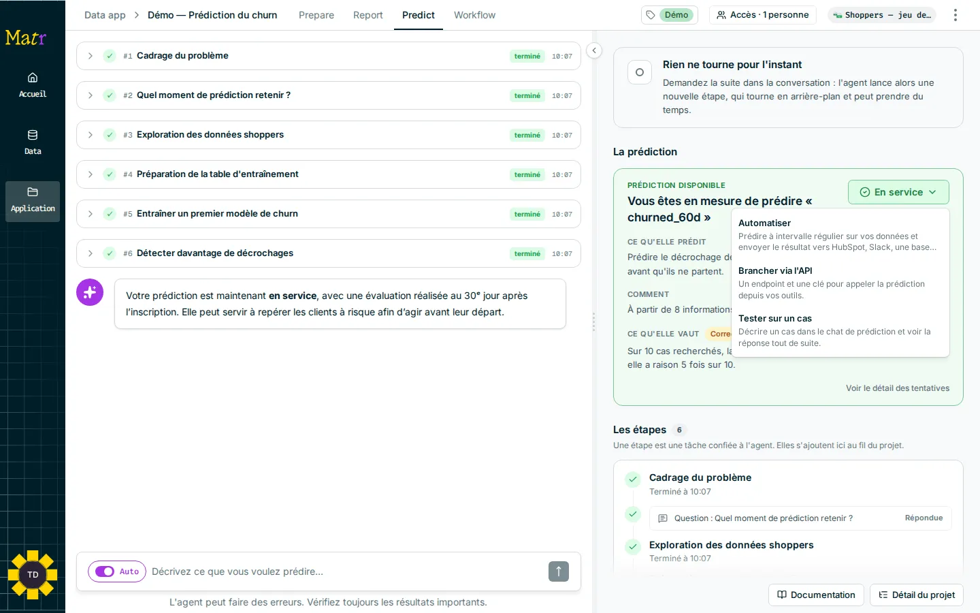This screenshot has height=613, width=980.
Task: Click the idle status circle icon
Action: click(x=640, y=72)
